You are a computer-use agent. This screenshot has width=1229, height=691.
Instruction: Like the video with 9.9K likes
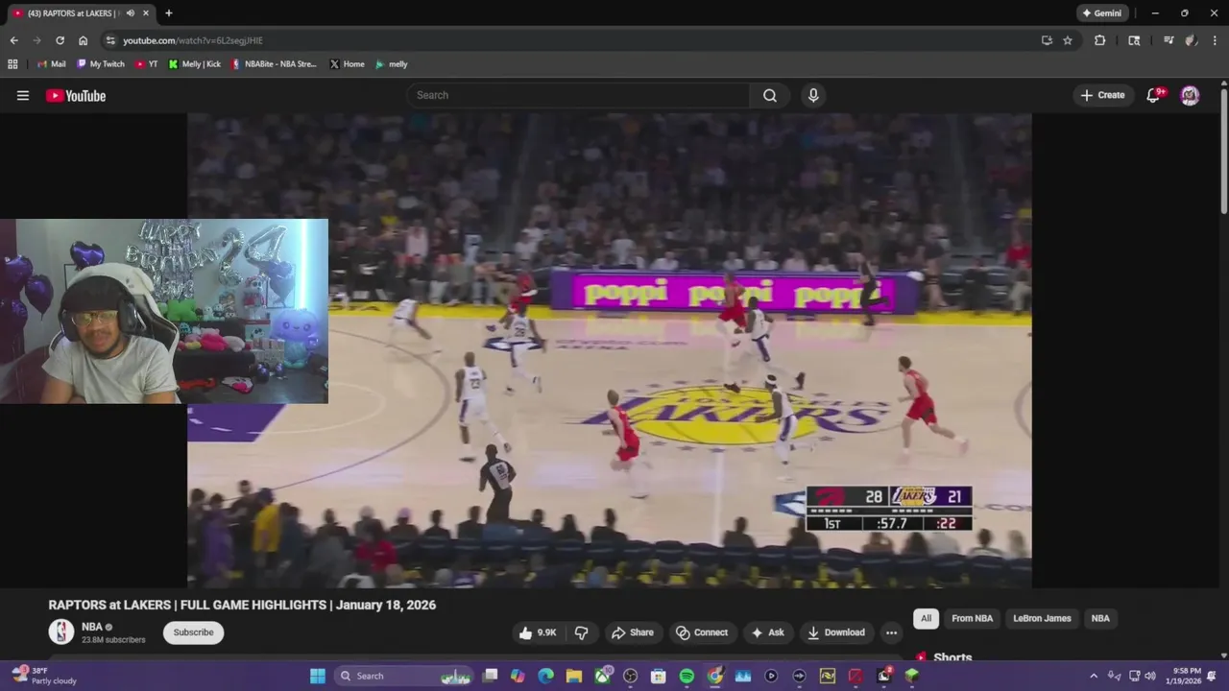point(538,632)
